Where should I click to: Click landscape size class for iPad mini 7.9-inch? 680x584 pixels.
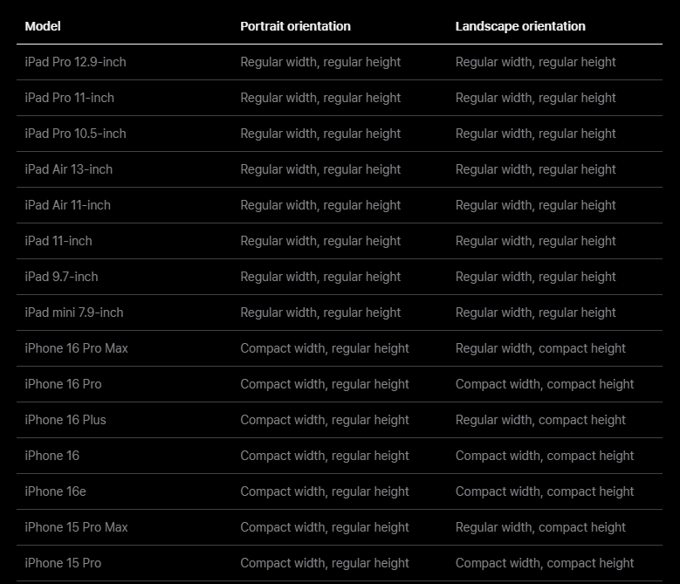[x=536, y=313]
